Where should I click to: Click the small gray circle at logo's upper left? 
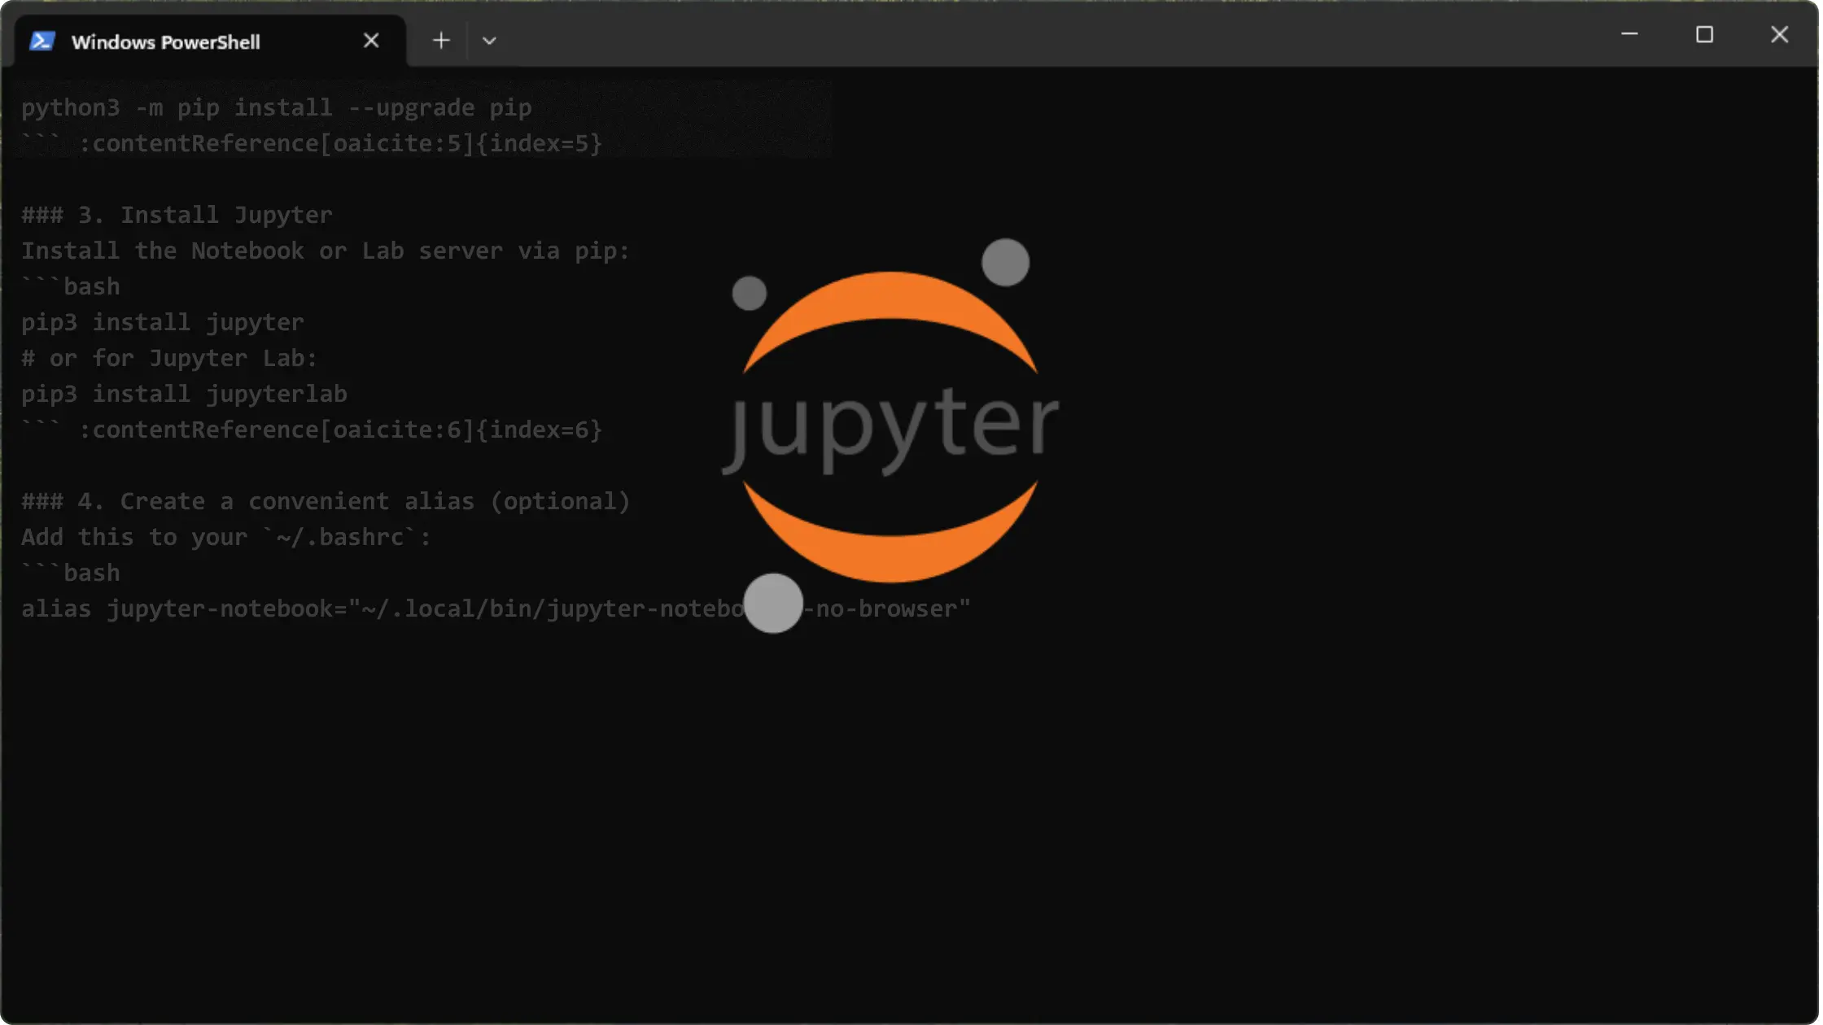749,293
